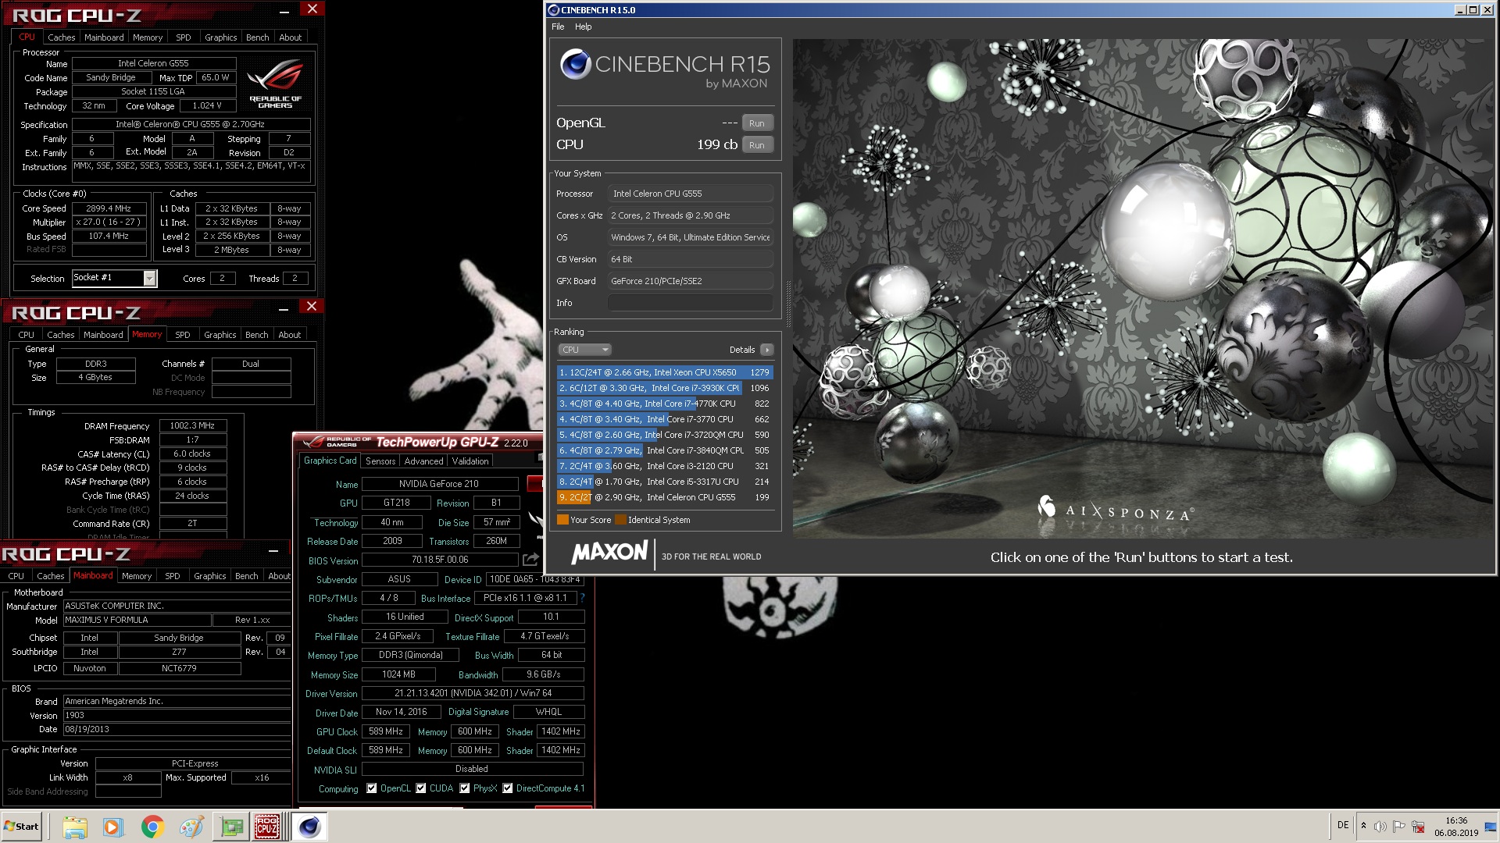Select Core i7-3930K ranking row

tap(665, 388)
